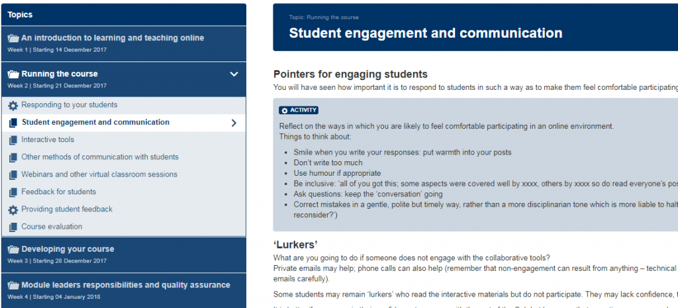Click gear icon beside Providing student feedback
Image resolution: width=678 pixels, height=308 pixels.
click(x=13, y=210)
